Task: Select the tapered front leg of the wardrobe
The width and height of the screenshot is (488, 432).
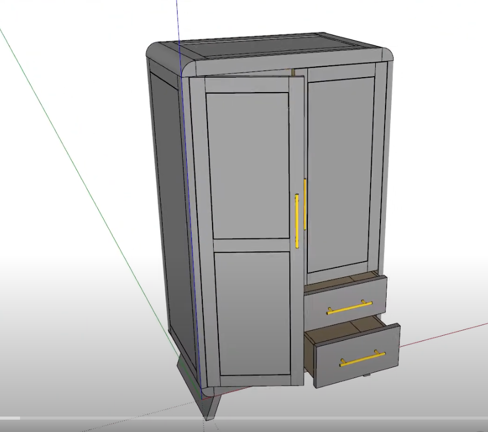Action: tap(212, 406)
